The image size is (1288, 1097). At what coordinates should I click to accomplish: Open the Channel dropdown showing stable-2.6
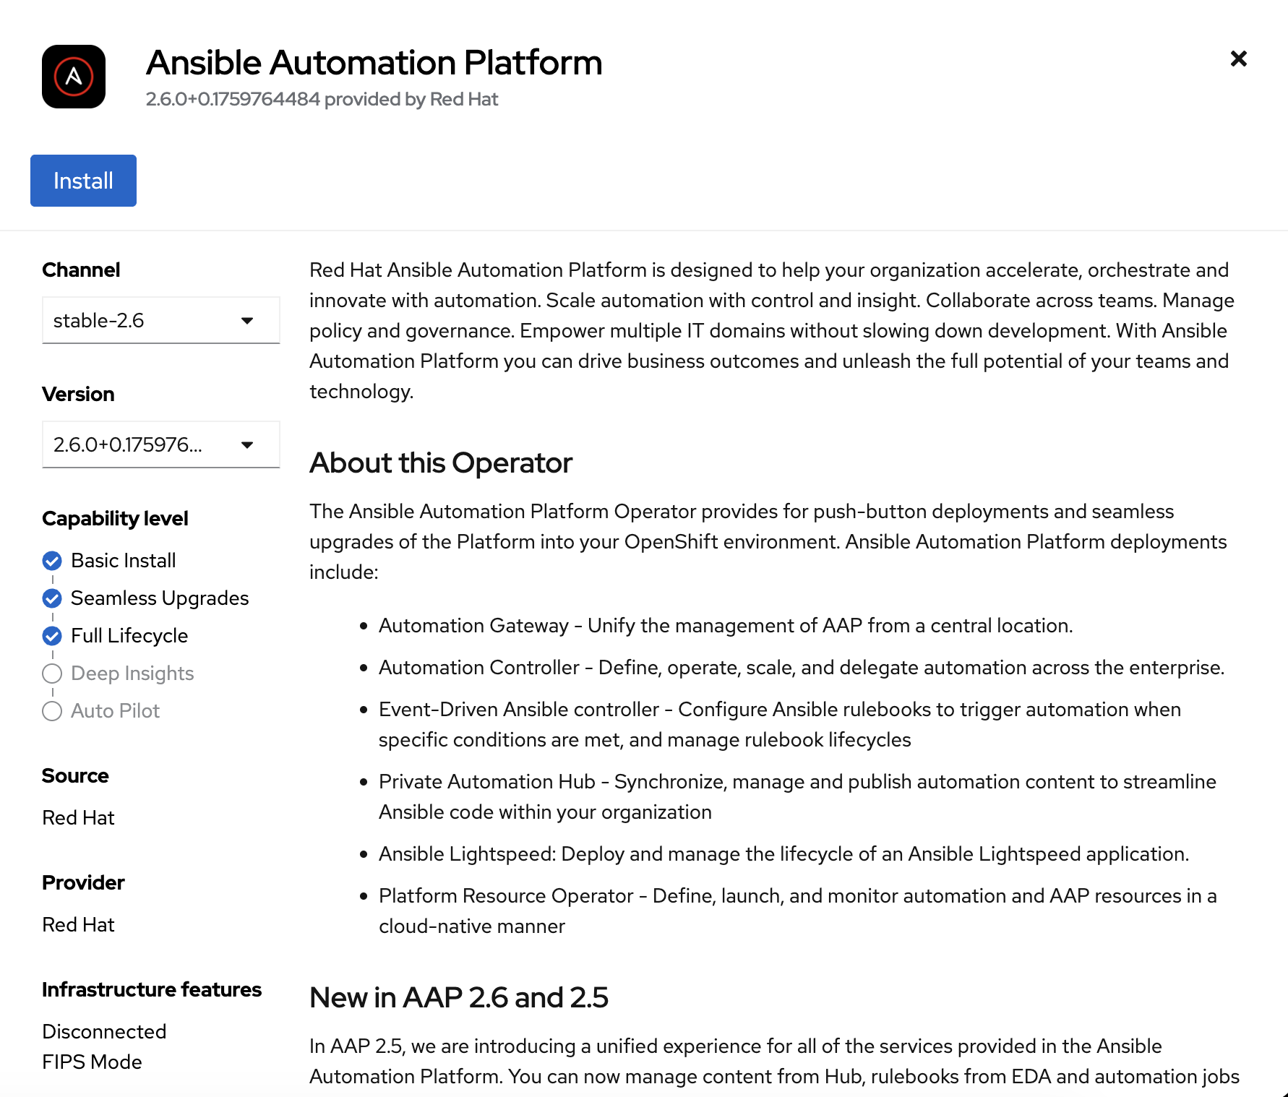[160, 320]
